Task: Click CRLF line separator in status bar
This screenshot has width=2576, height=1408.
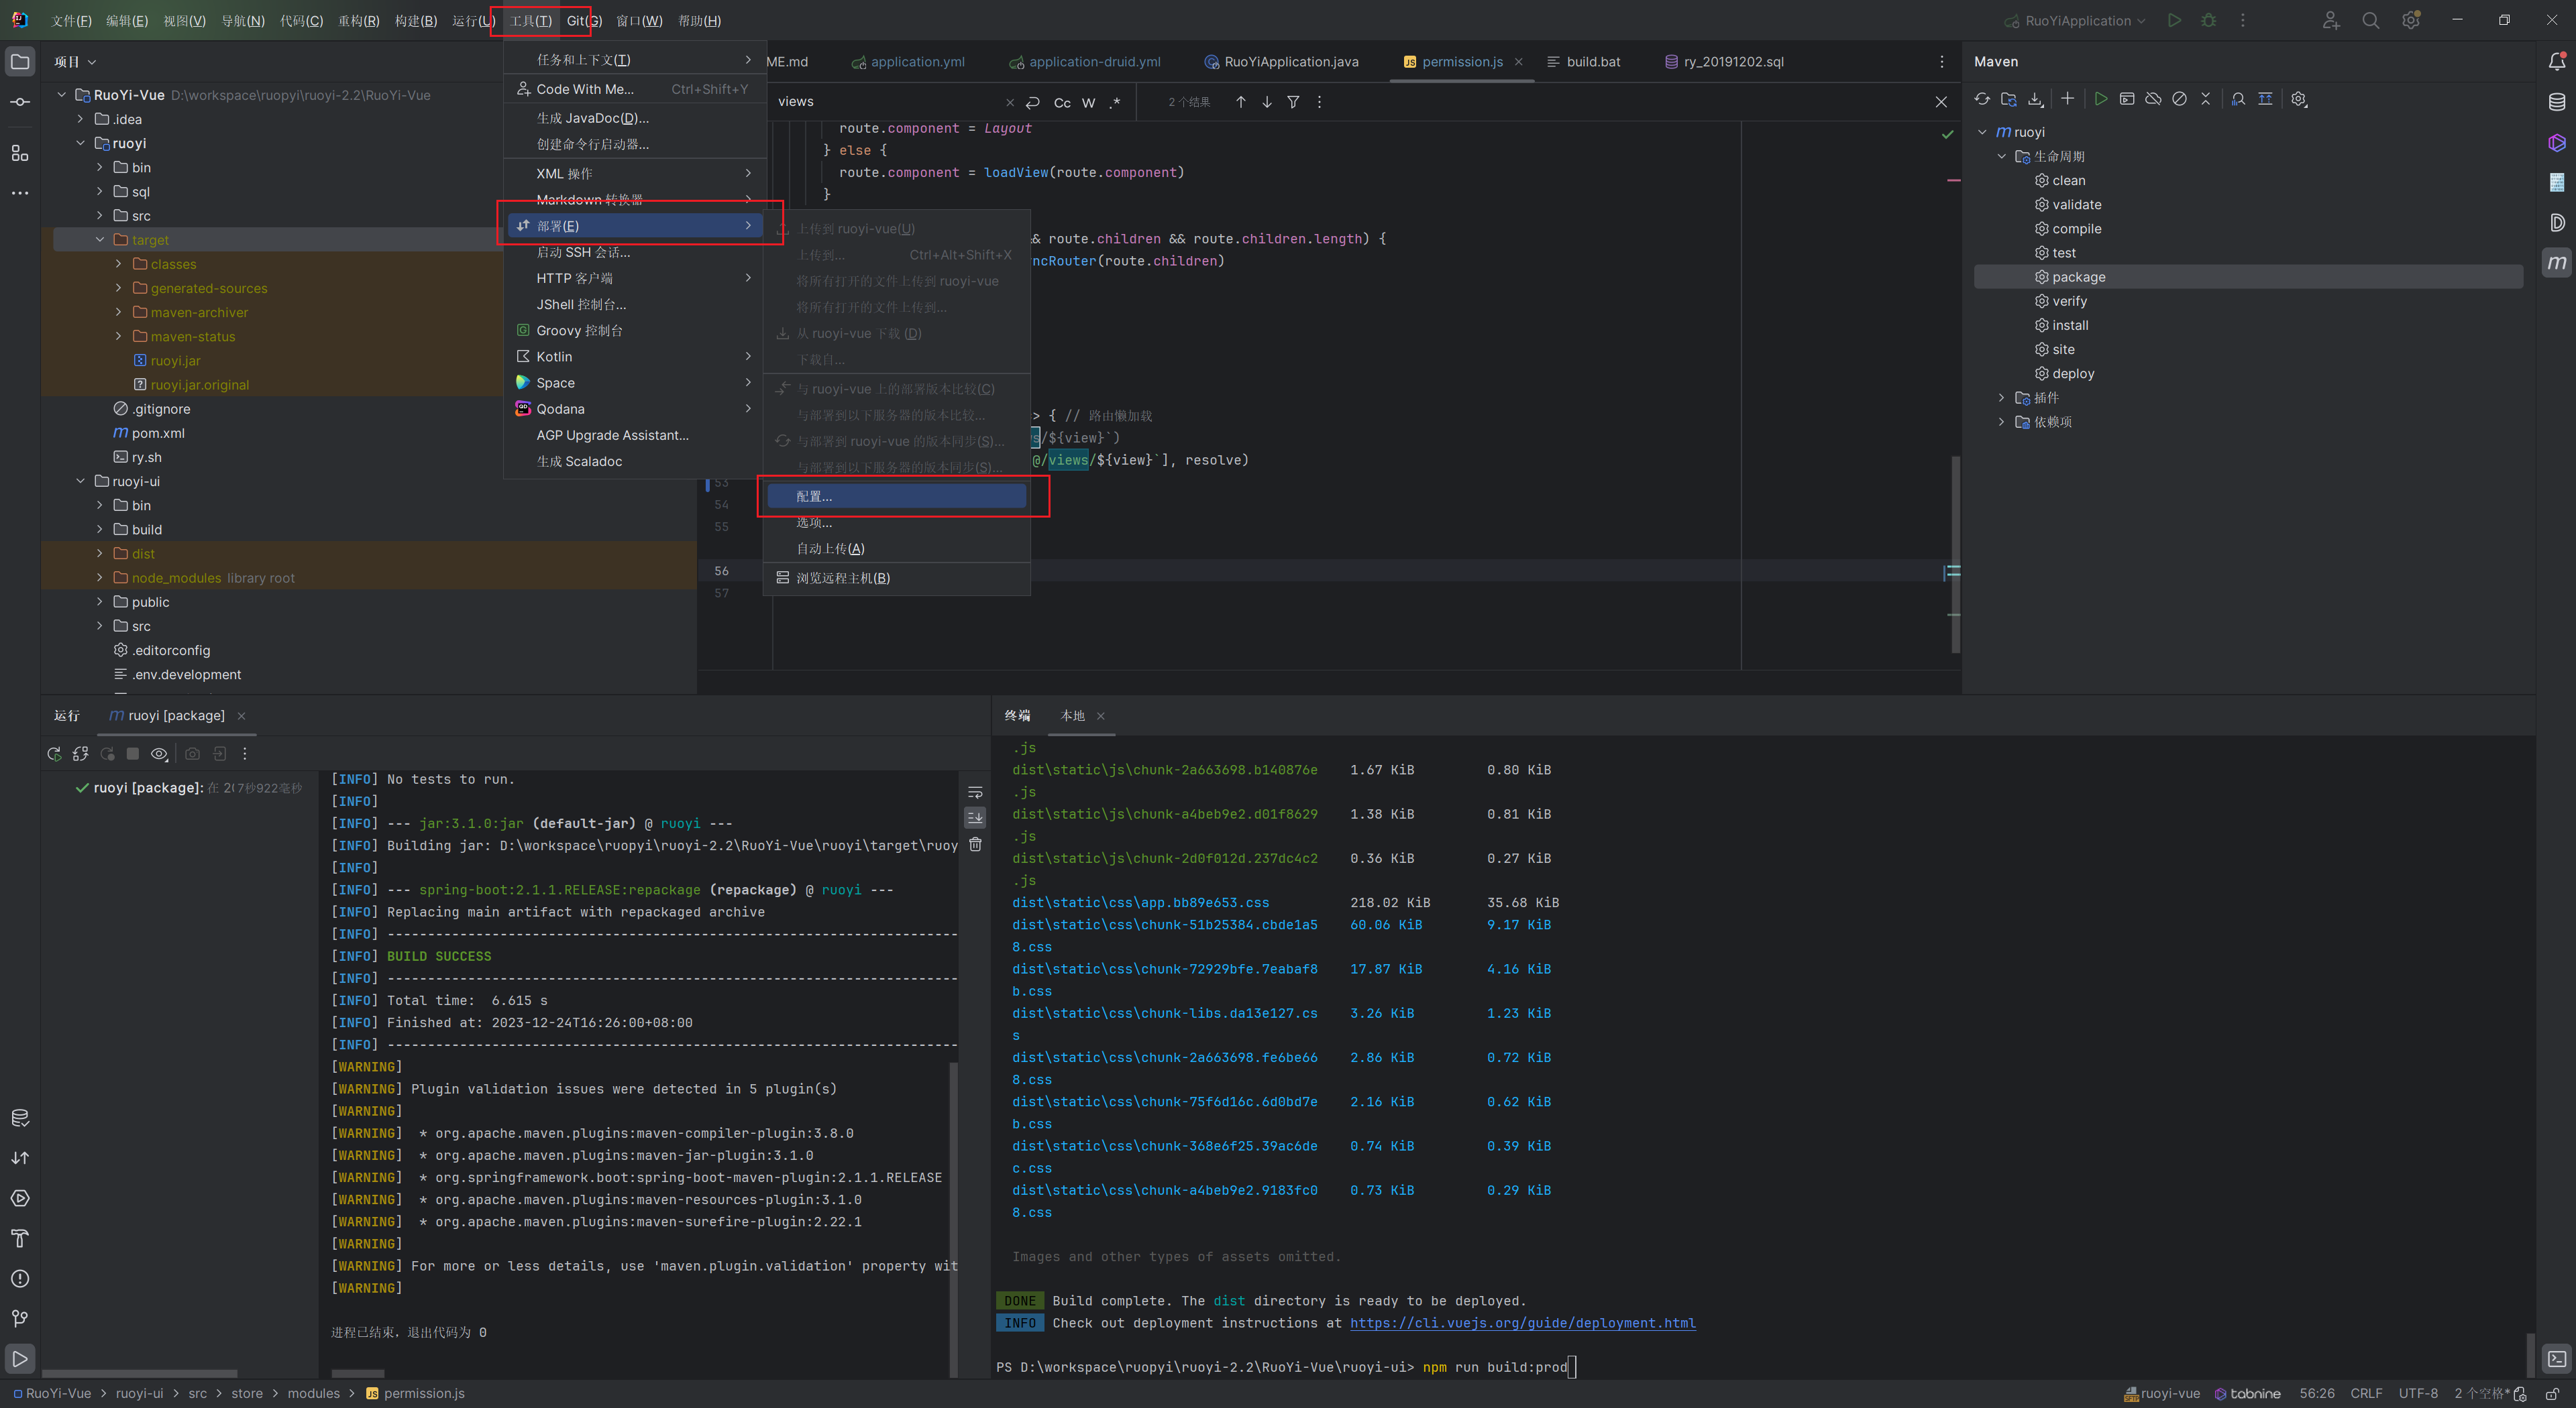Action: [2366, 1393]
